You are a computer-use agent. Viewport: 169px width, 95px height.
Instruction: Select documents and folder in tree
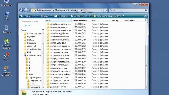click(x=32, y=34)
